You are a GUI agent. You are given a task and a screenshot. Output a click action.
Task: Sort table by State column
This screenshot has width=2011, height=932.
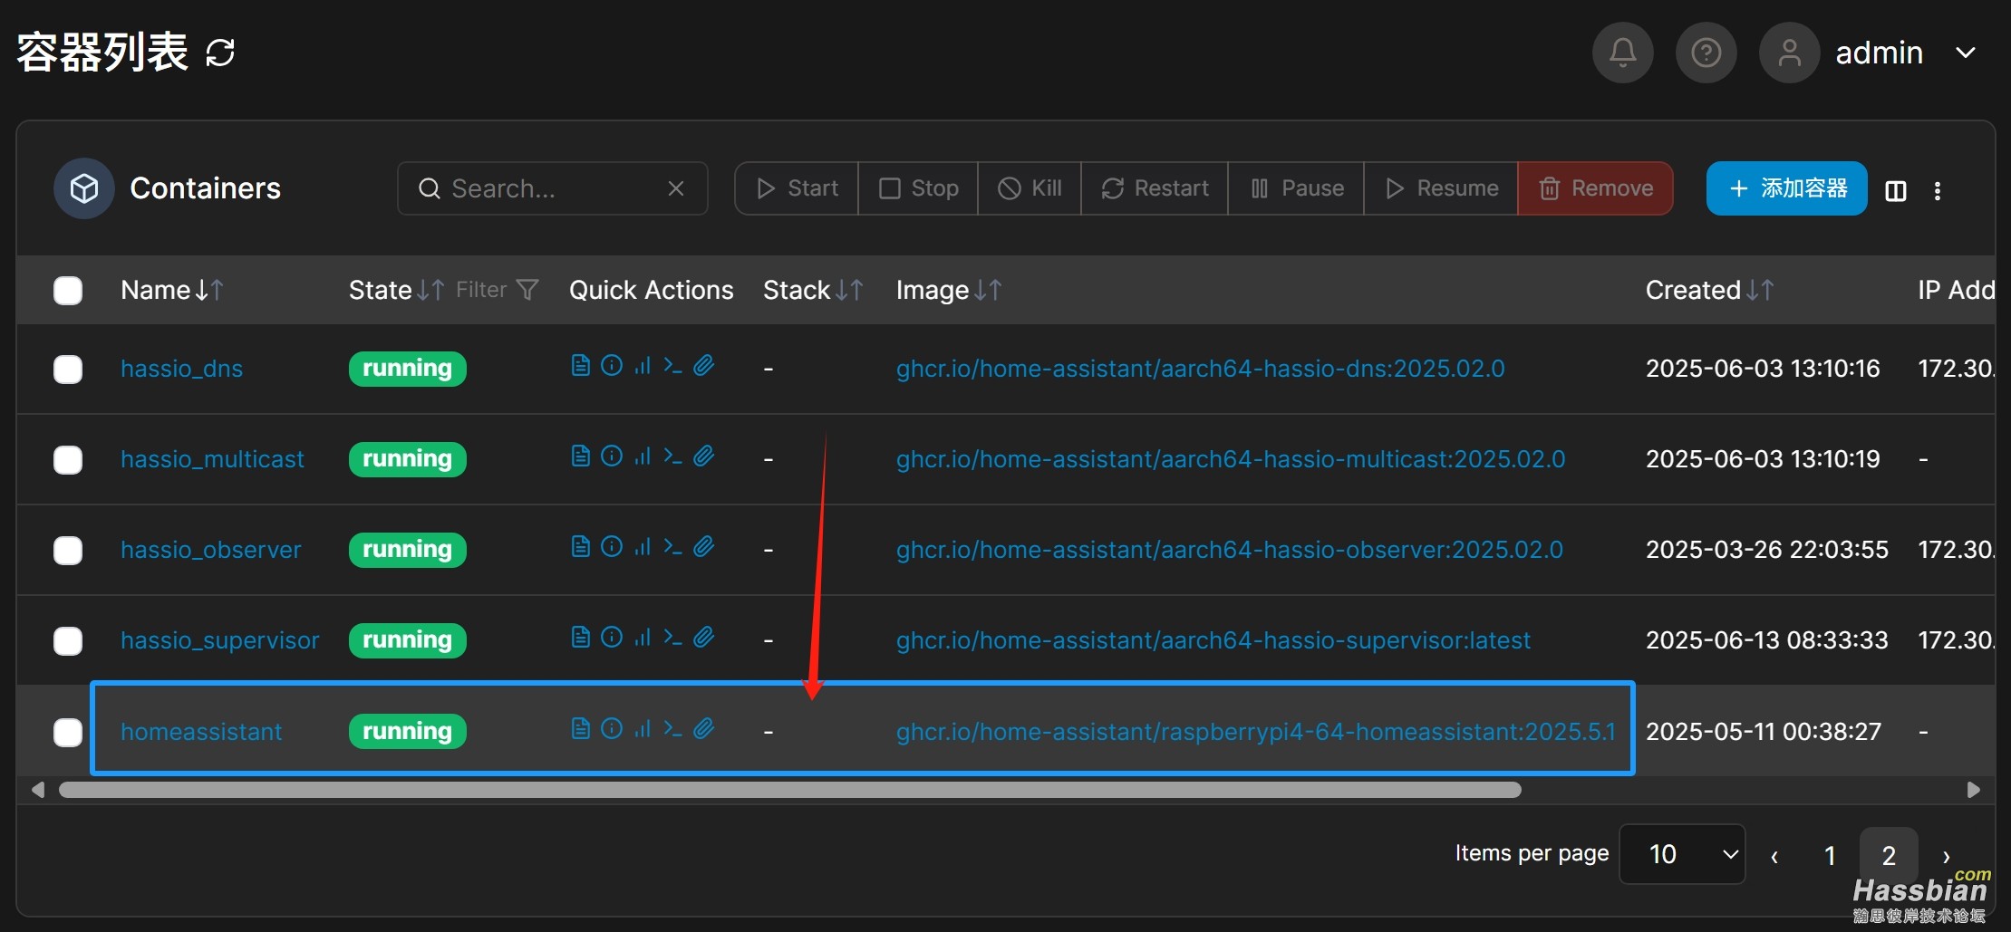click(396, 290)
